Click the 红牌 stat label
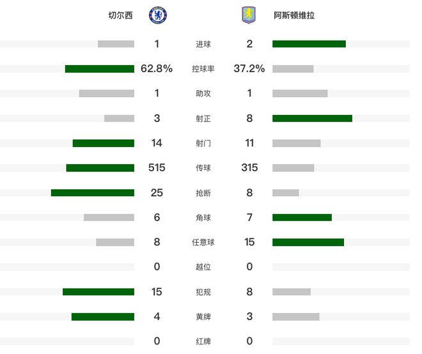The image size is (422, 354). coord(203,341)
